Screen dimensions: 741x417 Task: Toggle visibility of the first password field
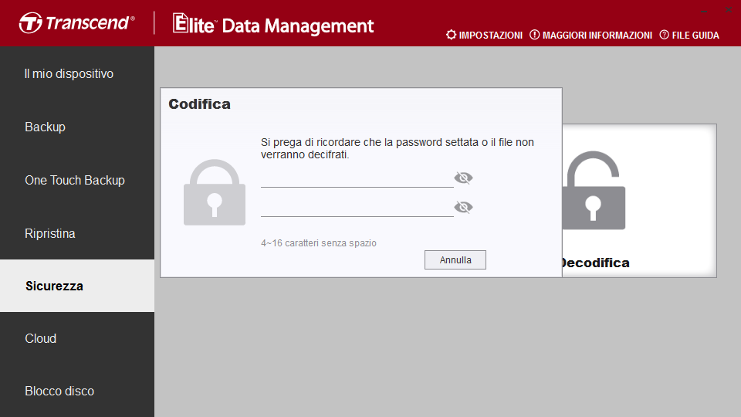tap(463, 178)
